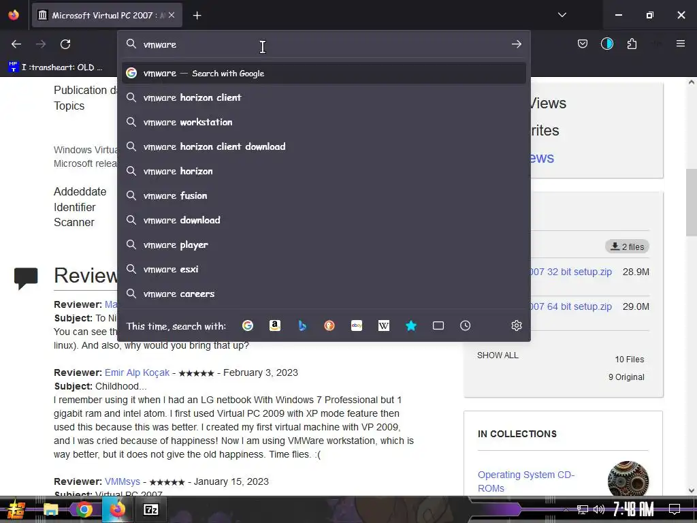Open the Extensions puzzle icon

tap(632, 44)
